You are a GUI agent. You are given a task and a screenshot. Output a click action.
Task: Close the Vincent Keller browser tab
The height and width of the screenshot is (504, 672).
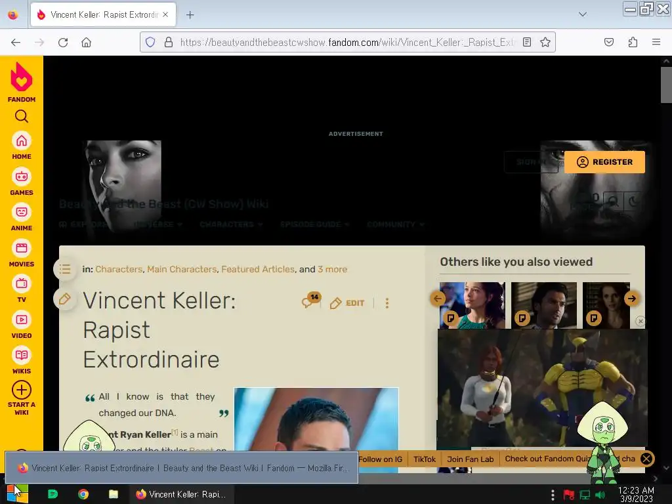coord(165,14)
